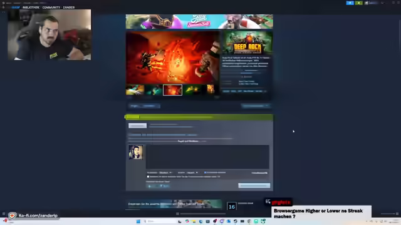Select the second teal screenshot thumbnail
Viewport: 401px width, 225px height.
point(154,90)
